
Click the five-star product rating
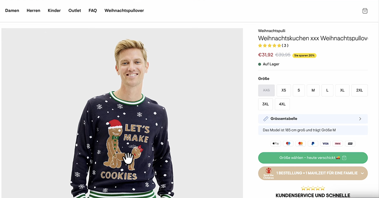click(x=269, y=45)
